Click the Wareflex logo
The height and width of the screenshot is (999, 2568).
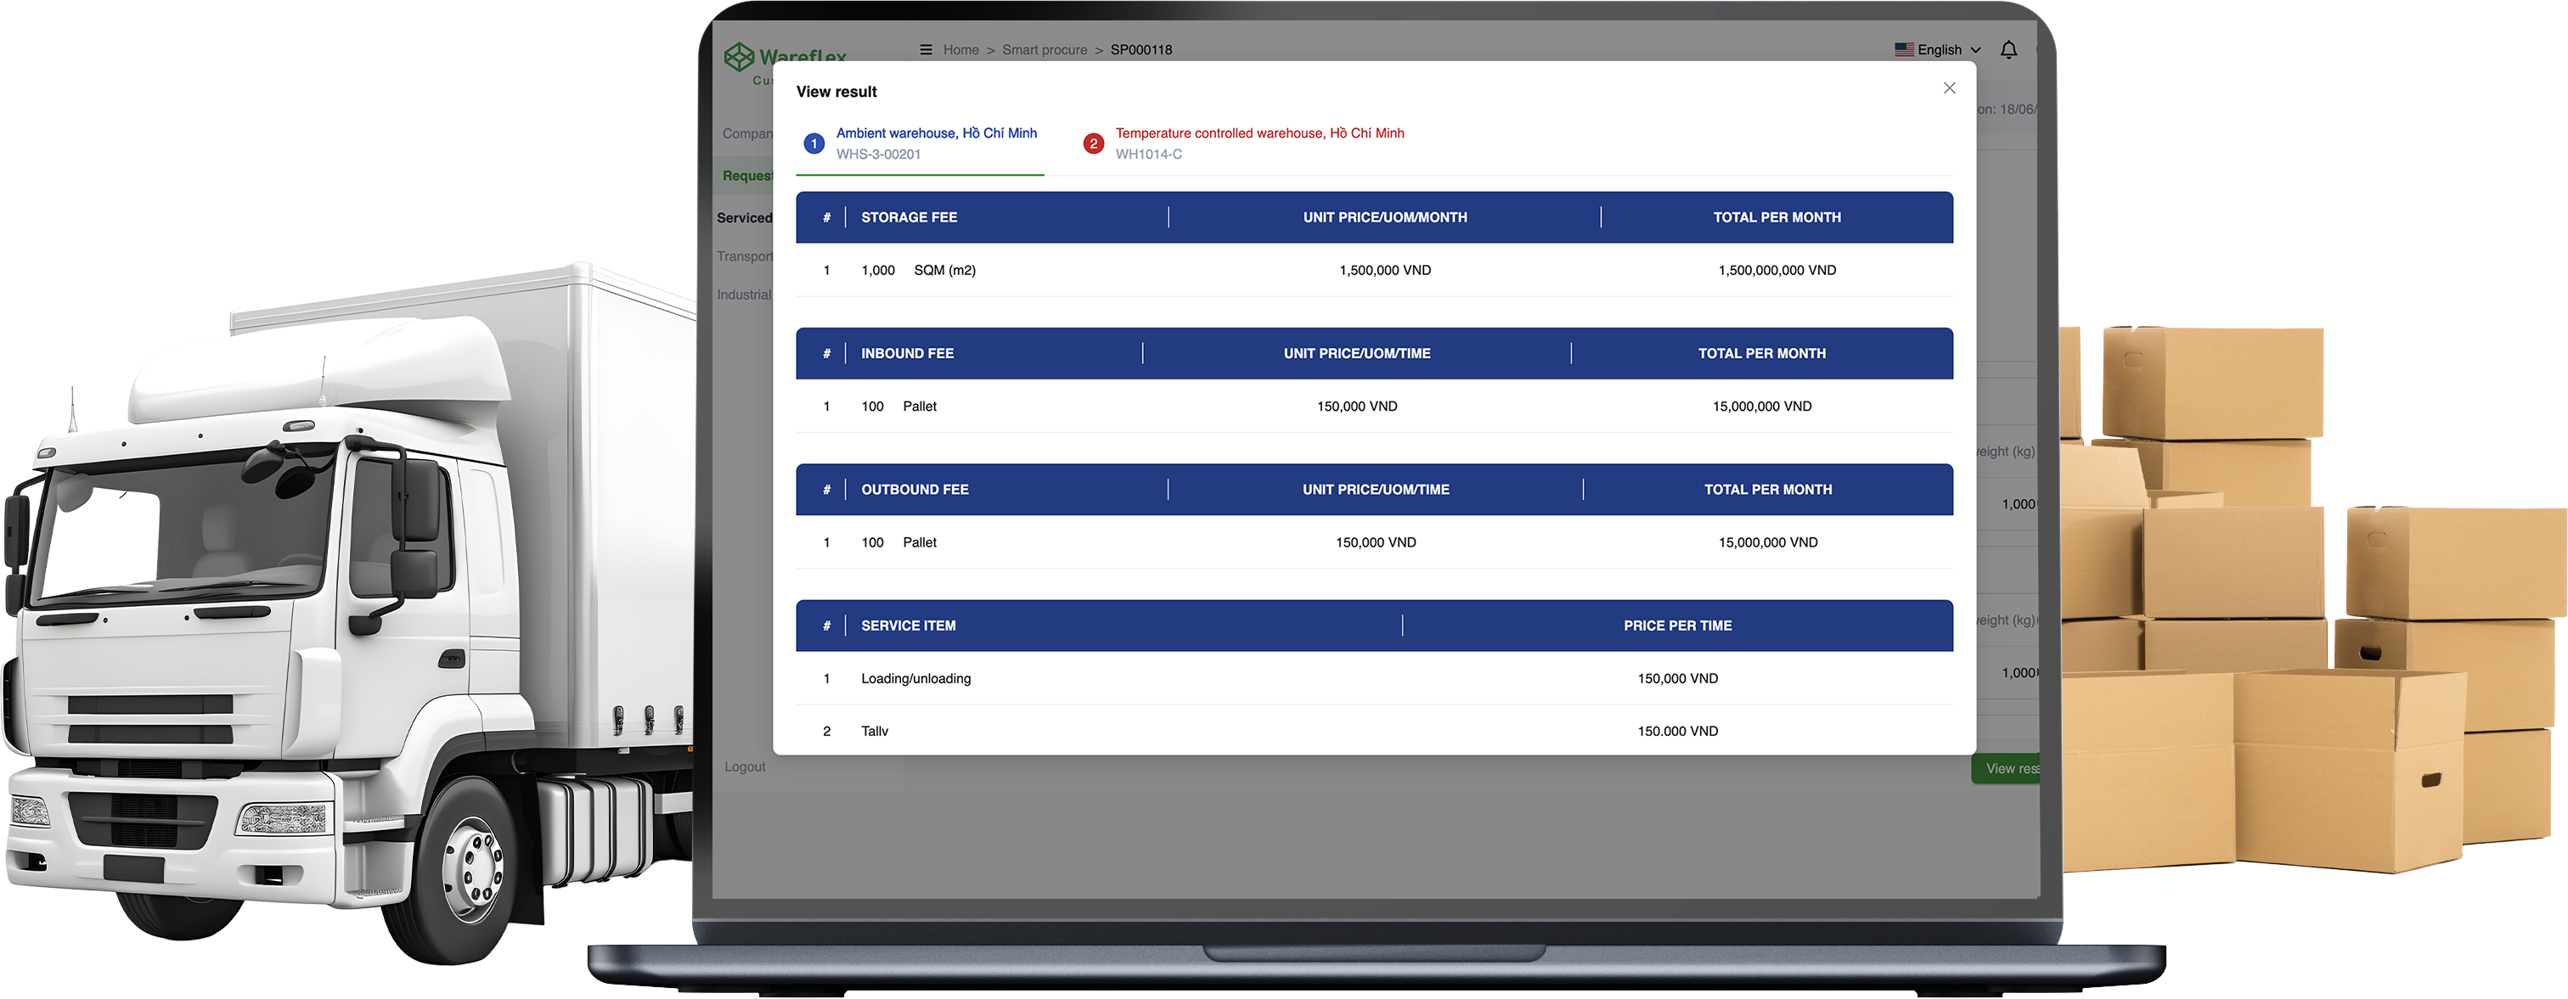point(740,57)
